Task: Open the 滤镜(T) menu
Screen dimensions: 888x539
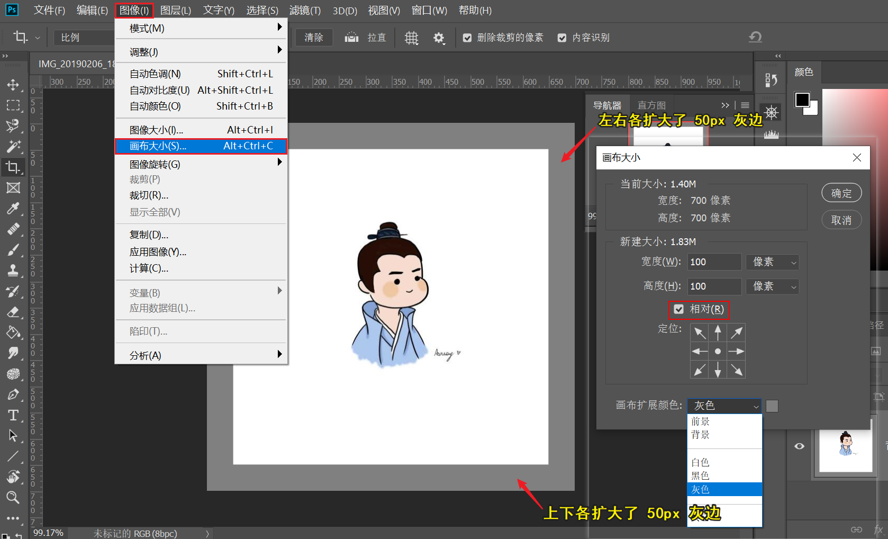Action: [305, 10]
